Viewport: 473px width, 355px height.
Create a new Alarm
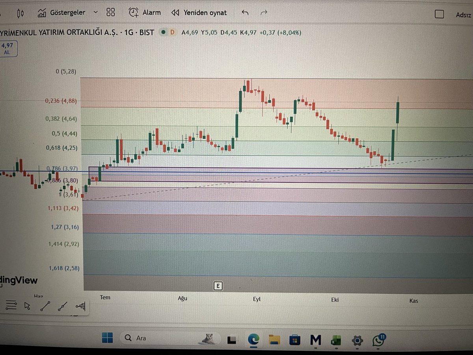click(145, 13)
